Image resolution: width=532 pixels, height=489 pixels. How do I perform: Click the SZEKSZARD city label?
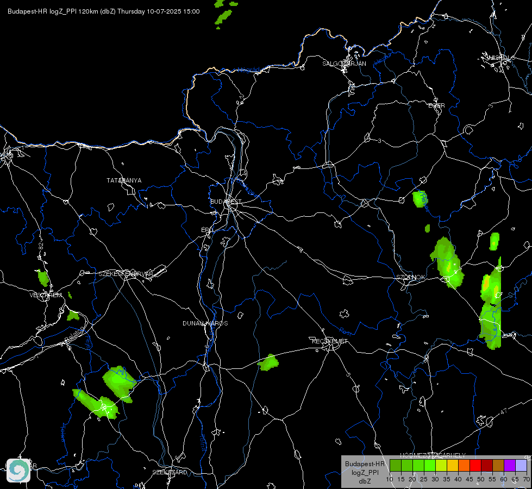tap(170, 472)
